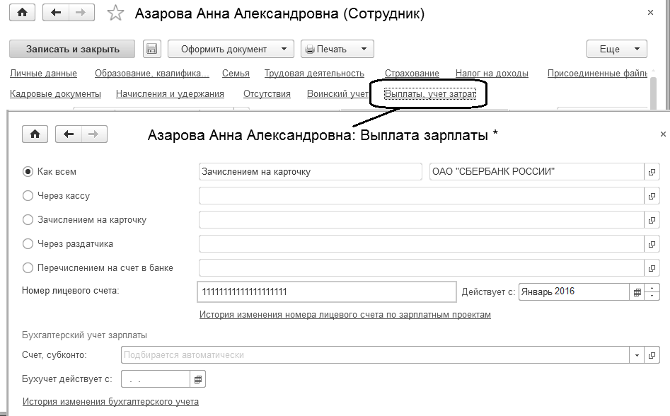This screenshot has height=416, width=670.
Task: Open История изменения бухгалтерского учета link
Action: [110, 402]
